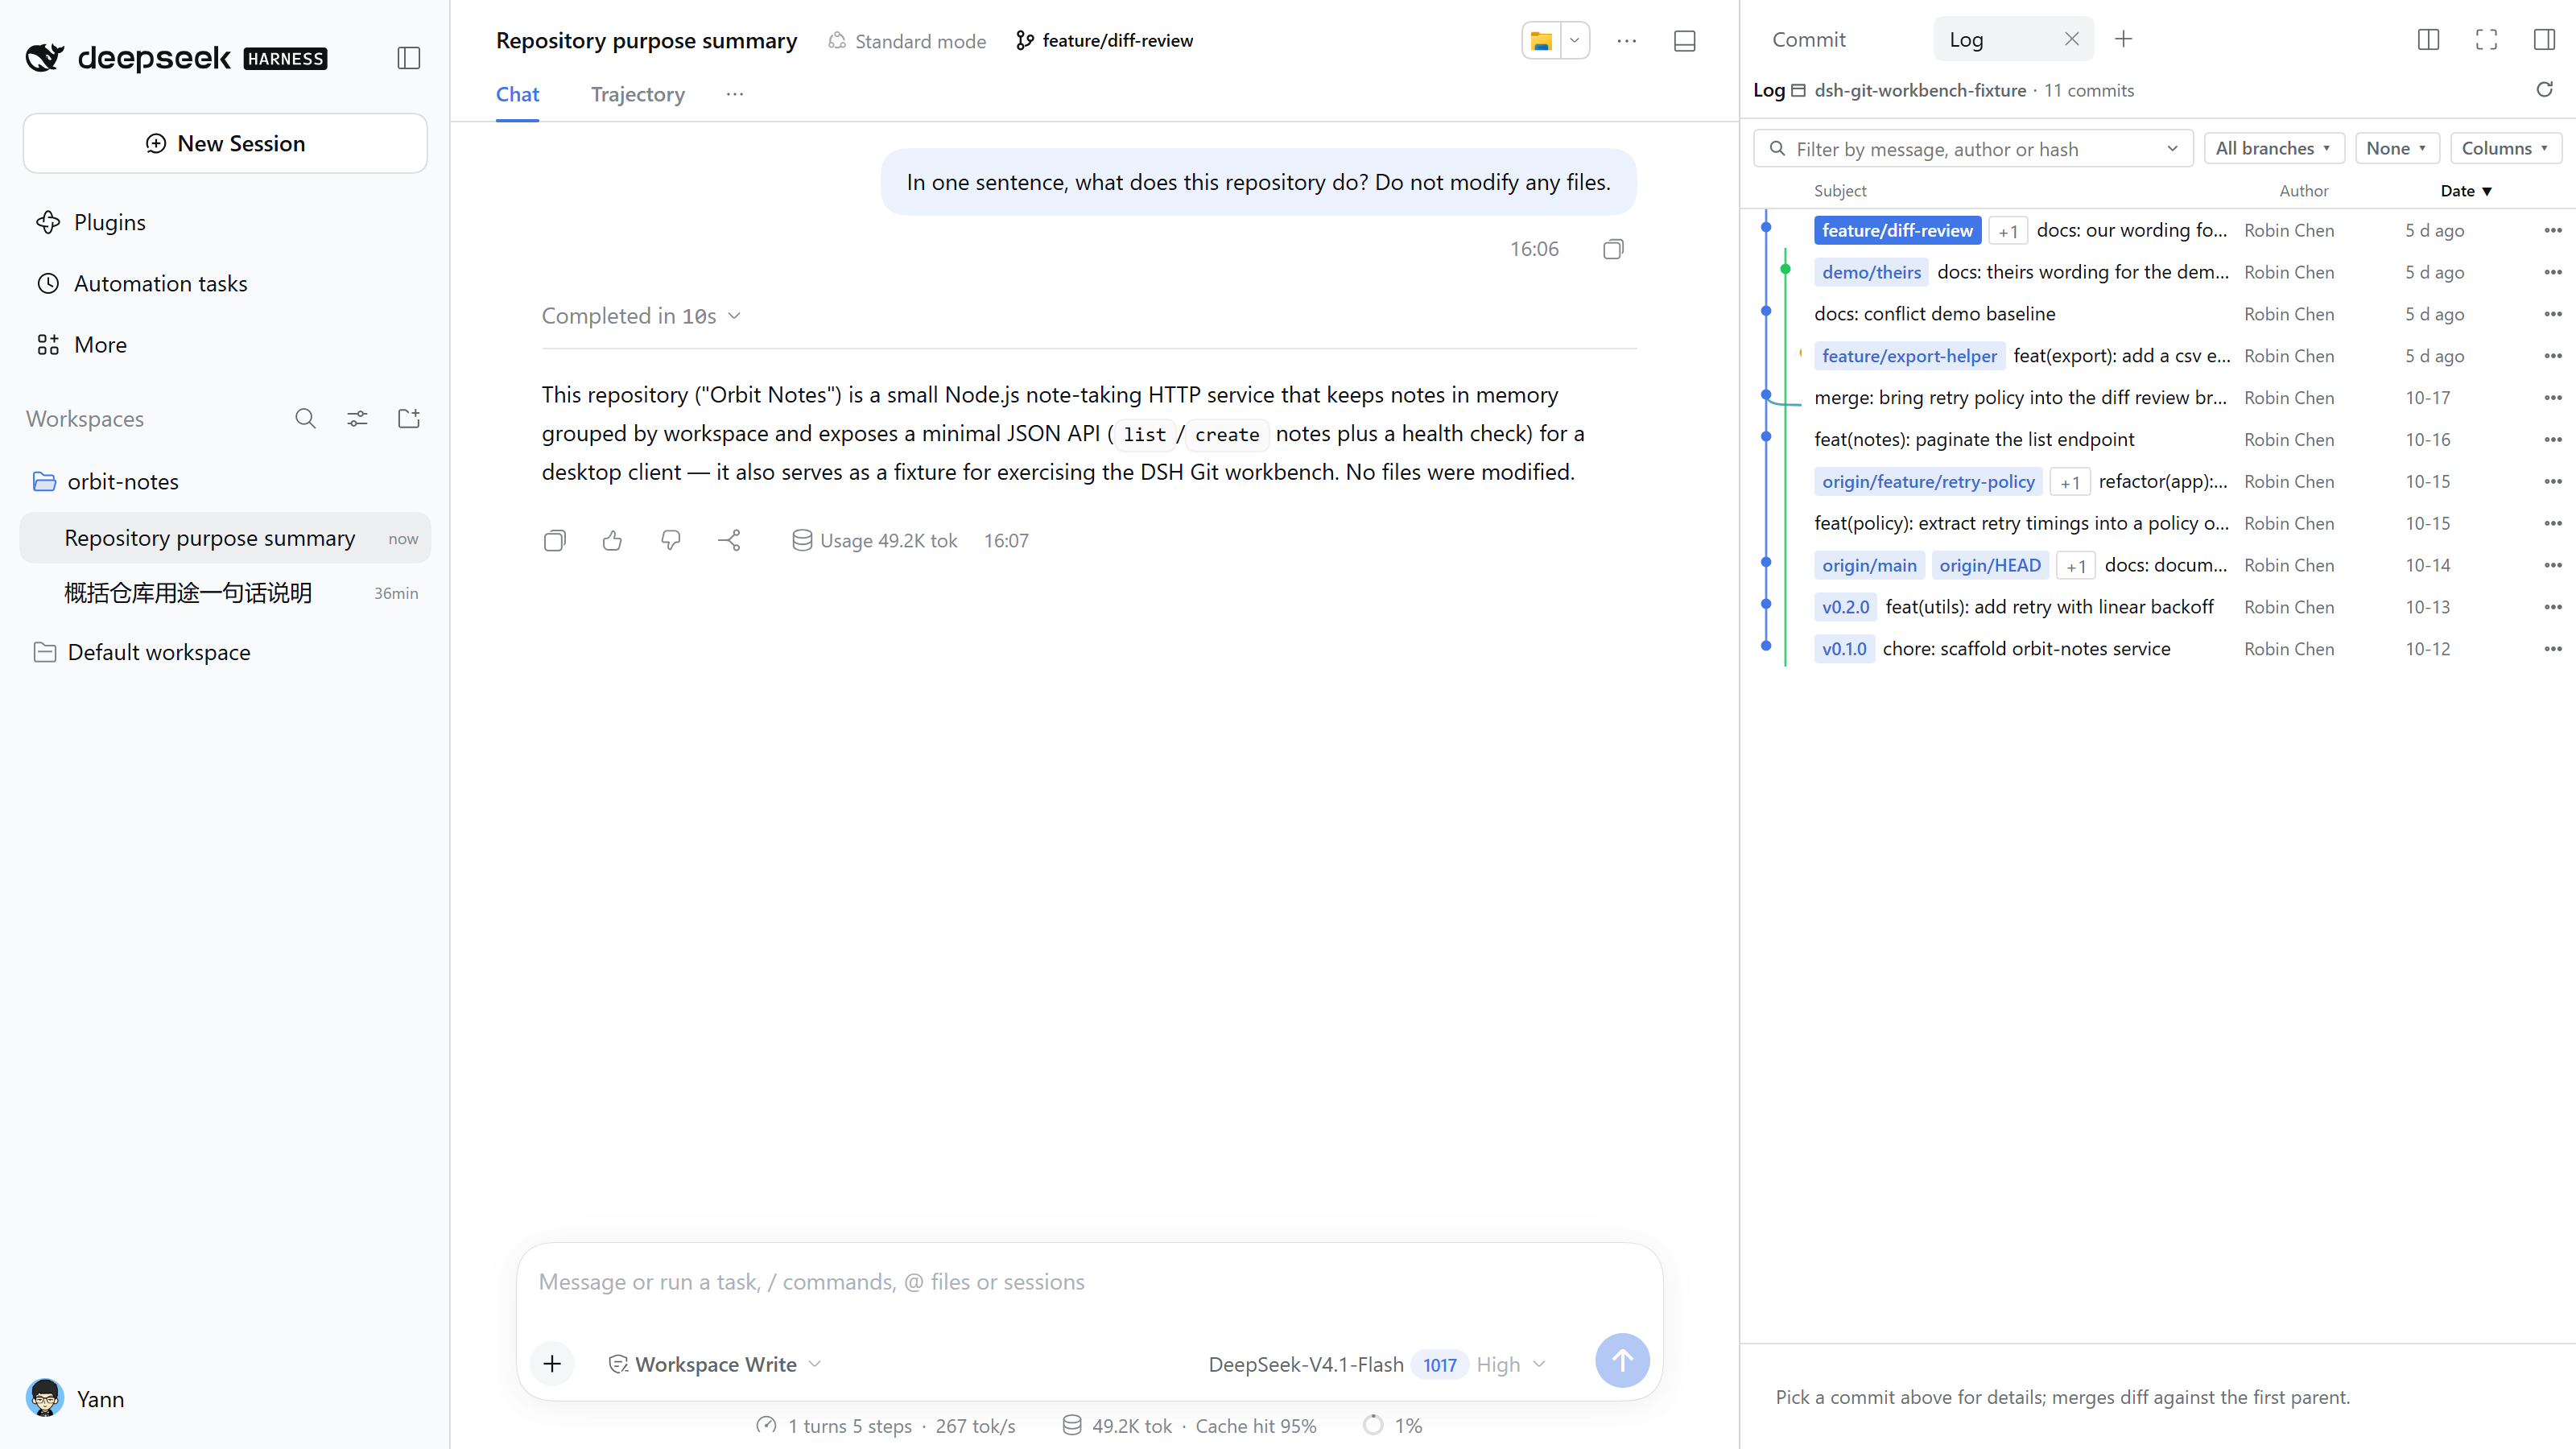Give thumbs down to the response

[x=670, y=540]
